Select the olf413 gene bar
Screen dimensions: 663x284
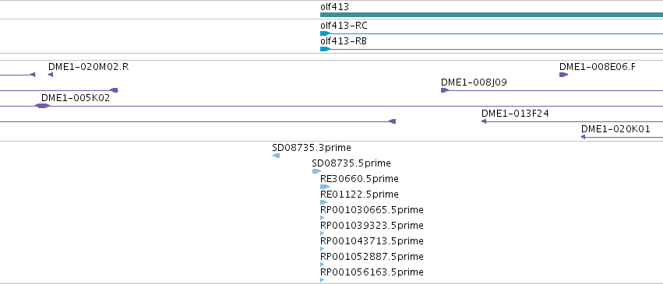(x=492, y=15)
